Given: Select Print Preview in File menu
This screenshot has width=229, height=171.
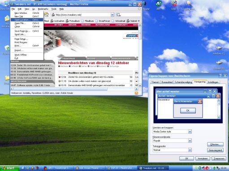Looking at the screenshot, I should tap(27, 42).
